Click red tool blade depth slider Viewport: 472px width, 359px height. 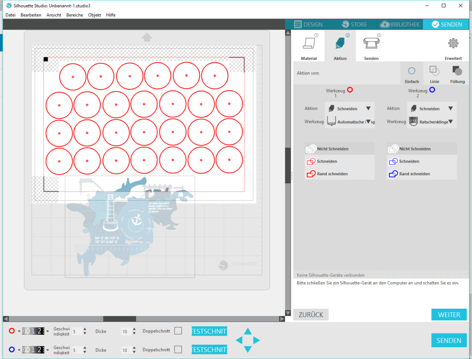[33, 331]
